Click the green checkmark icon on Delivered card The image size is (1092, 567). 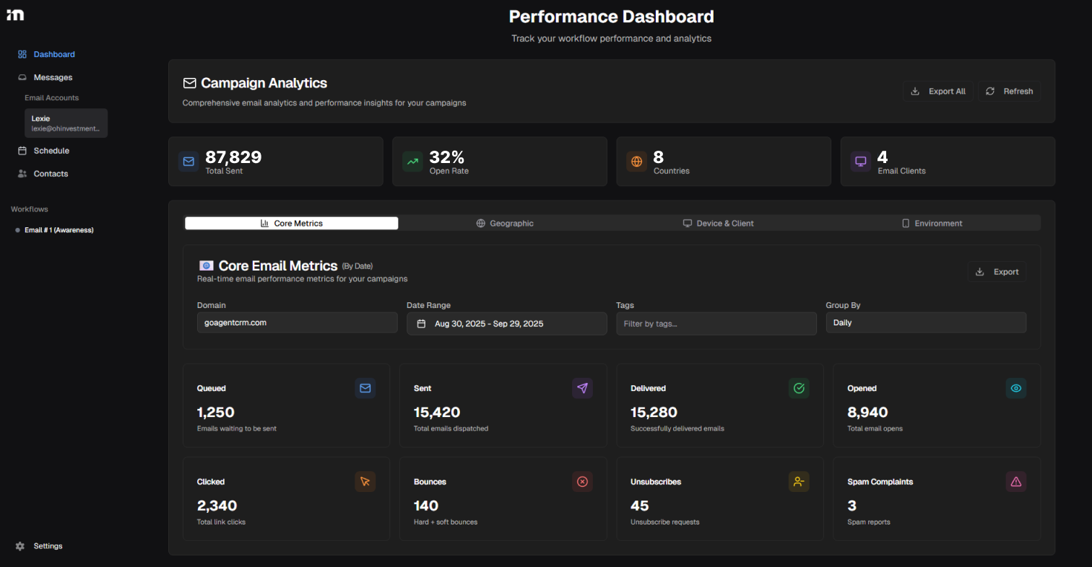pyautogui.click(x=799, y=388)
